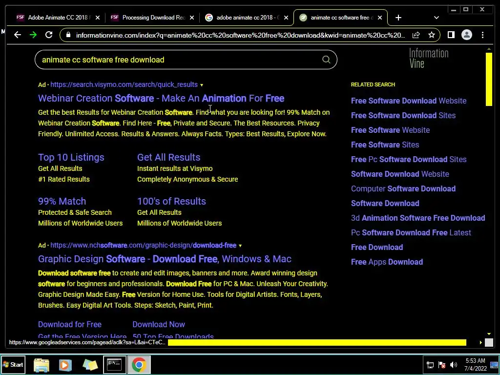
Task: Reload the current page
Action: pyautogui.click(x=49, y=35)
